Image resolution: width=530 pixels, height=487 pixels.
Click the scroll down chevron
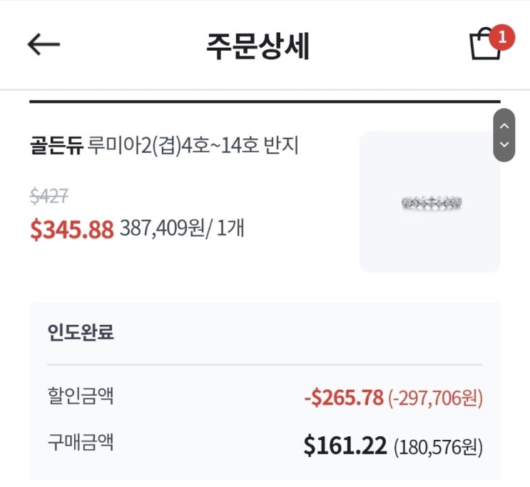click(x=504, y=144)
